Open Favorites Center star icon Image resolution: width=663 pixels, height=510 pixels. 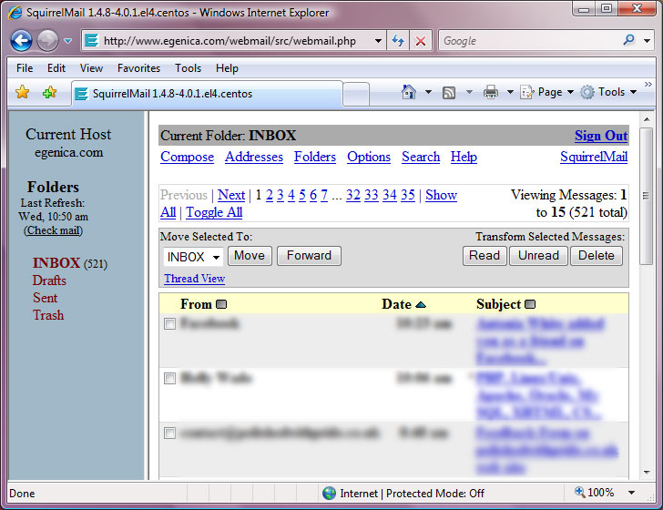[x=22, y=92]
